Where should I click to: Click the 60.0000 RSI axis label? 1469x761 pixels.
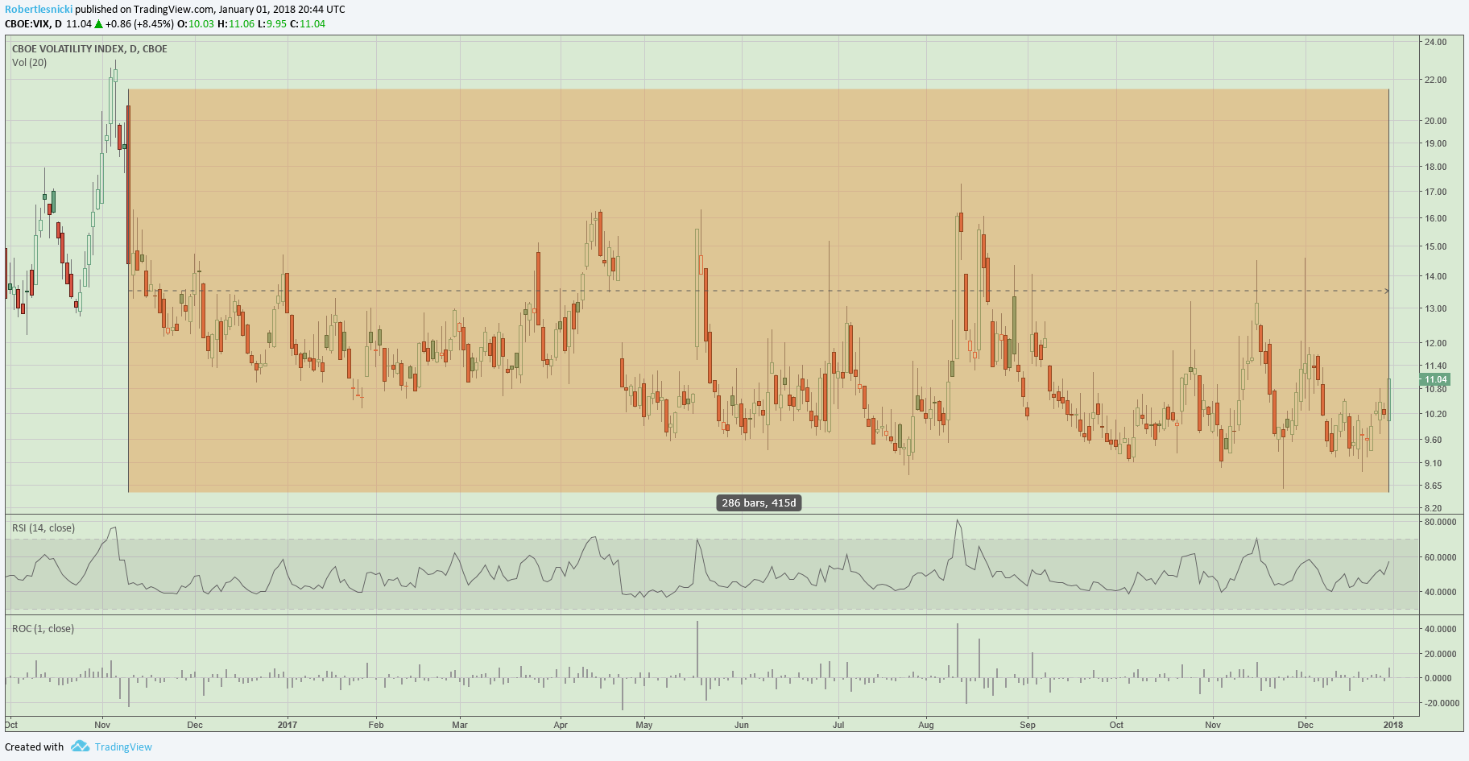coord(1440,557)
